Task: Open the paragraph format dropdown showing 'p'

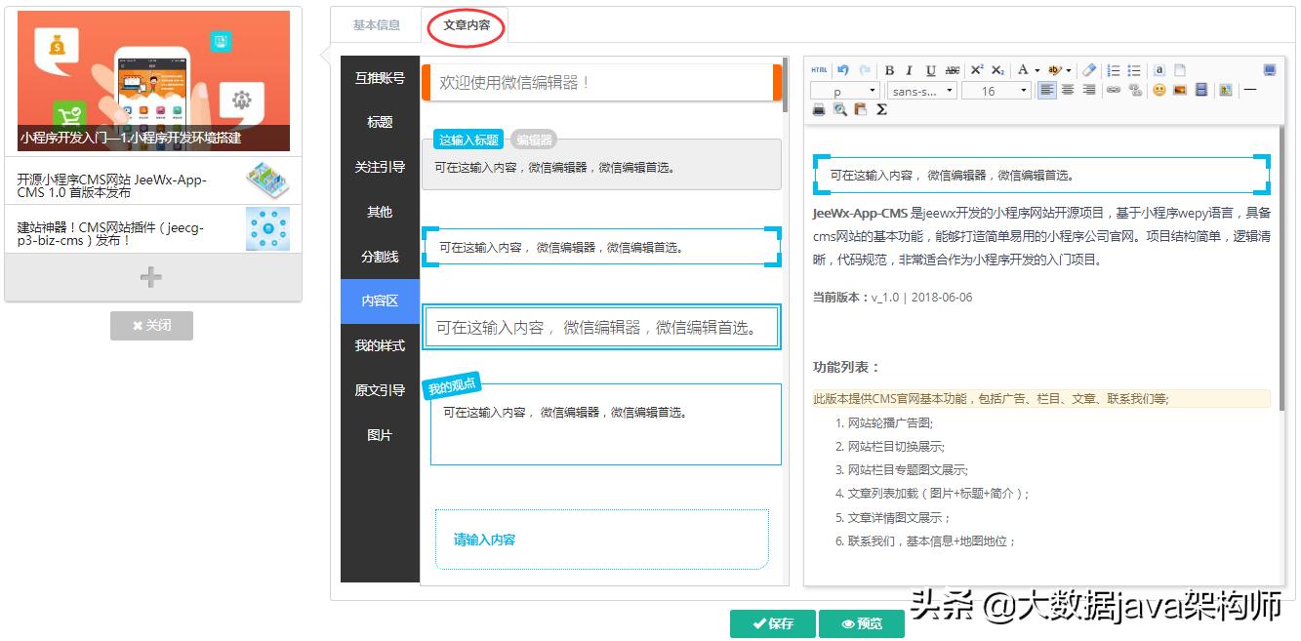Action: (842, 91)
